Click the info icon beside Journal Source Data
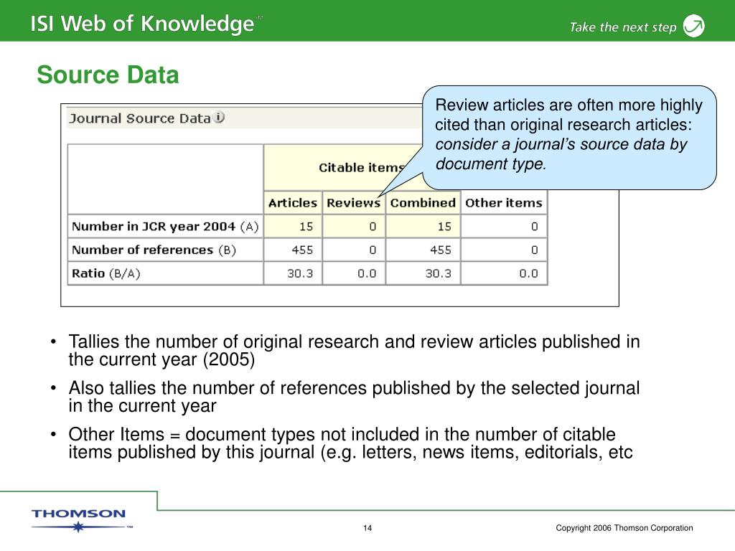This screenshot has width=735, height=551. click(219, 117)
